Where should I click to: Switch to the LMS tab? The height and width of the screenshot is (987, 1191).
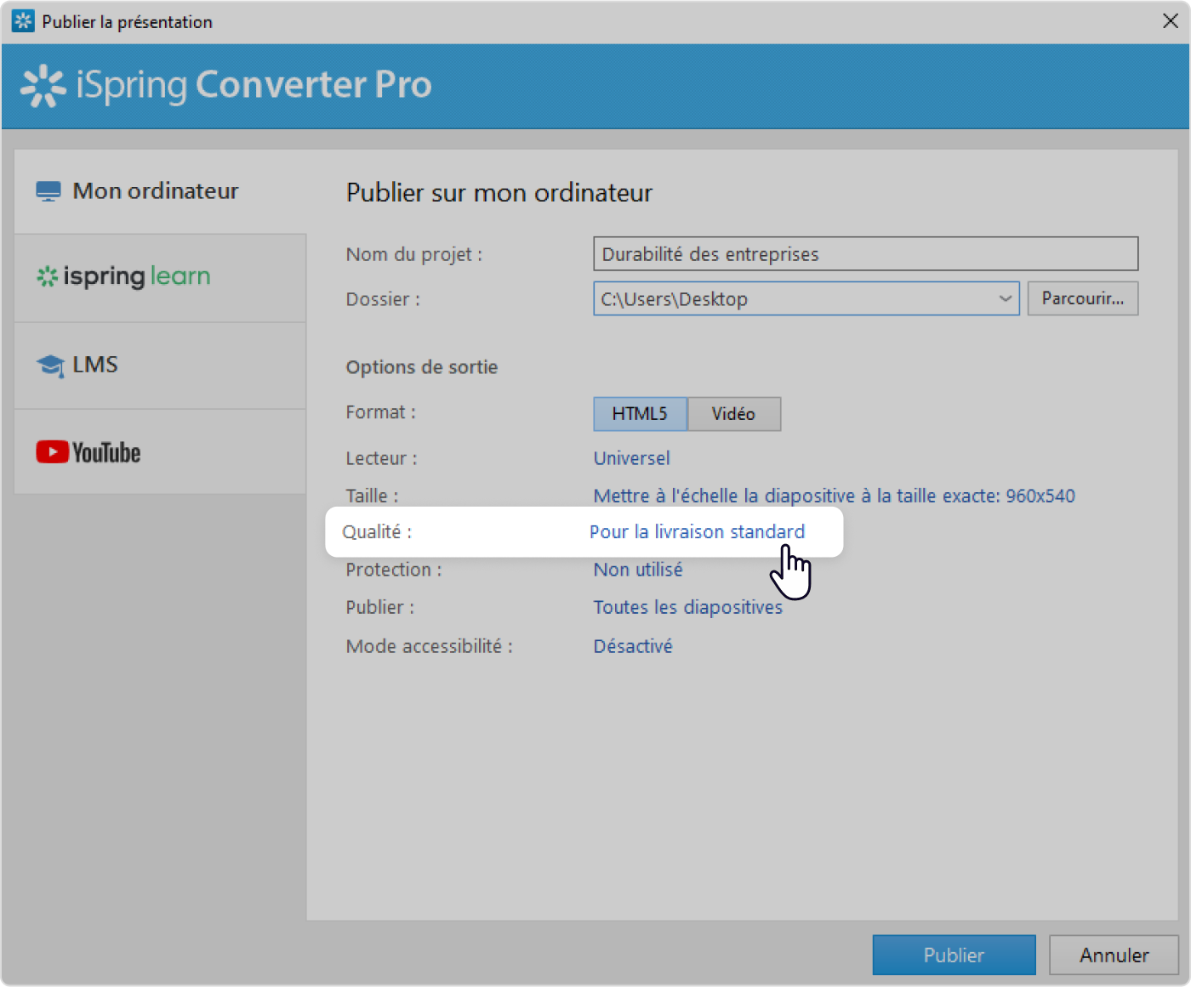point(160,366)
